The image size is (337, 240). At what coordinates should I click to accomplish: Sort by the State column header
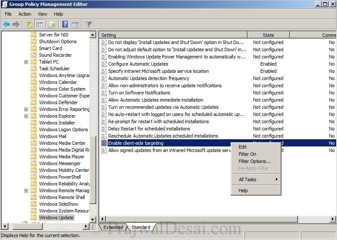268,35
